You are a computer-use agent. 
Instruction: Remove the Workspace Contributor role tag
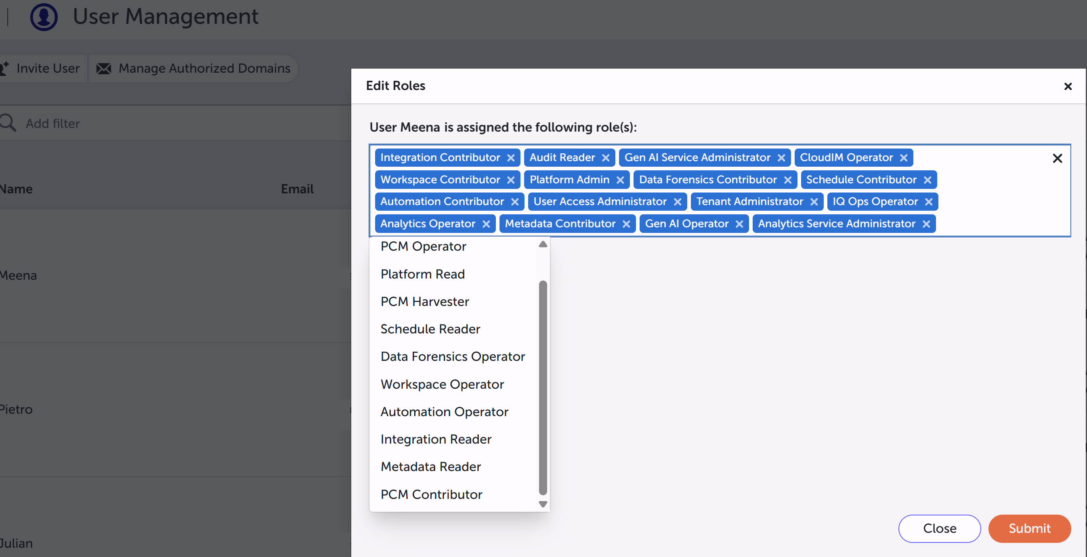click(510, 180)
